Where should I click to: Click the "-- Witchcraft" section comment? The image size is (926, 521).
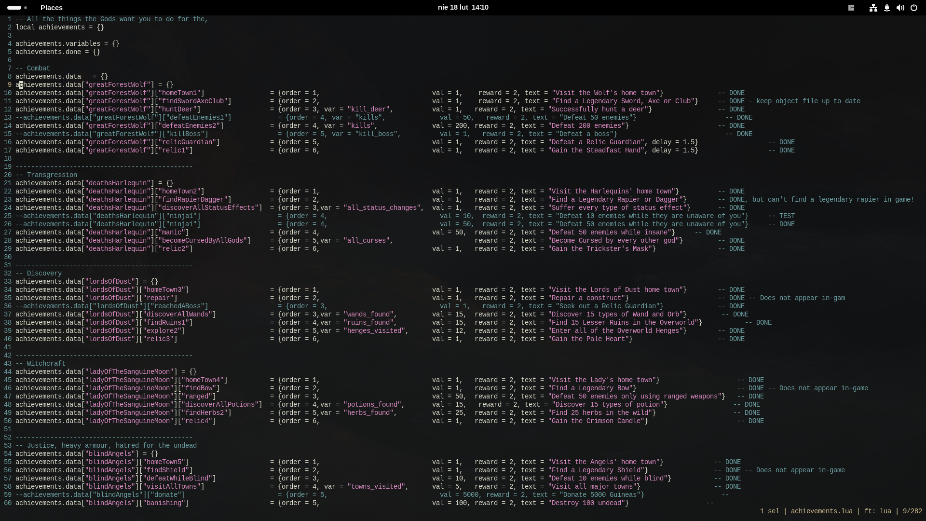pyautogui.click(x=41, y=364)
